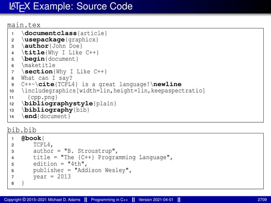Click the line '\bibliography{bib}'
Viewport: 271px width, 203px height.
pyautogui.click(x=55, y=110)
